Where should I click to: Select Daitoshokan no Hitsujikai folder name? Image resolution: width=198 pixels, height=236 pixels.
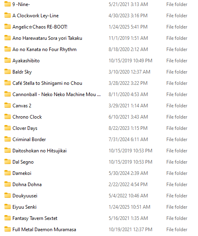[x=39, y=151]
